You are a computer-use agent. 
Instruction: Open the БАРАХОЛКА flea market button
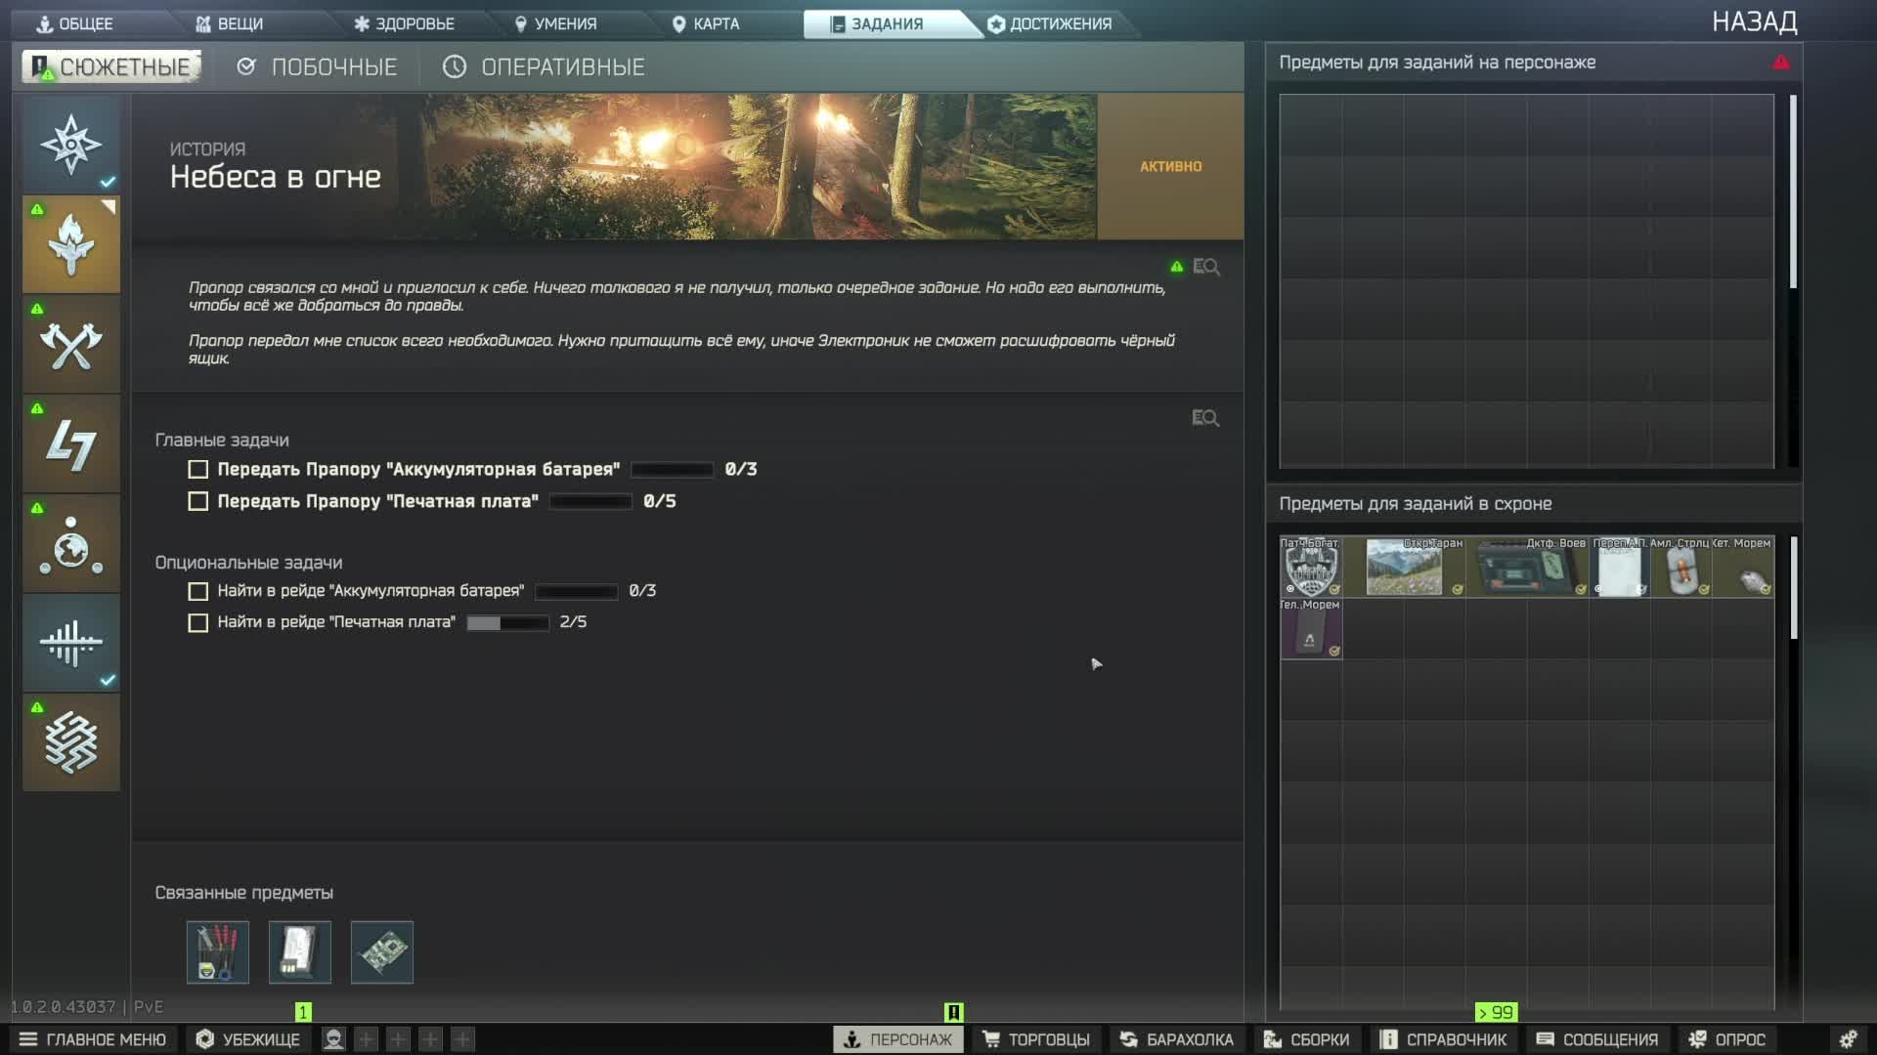point(1176,1039)
